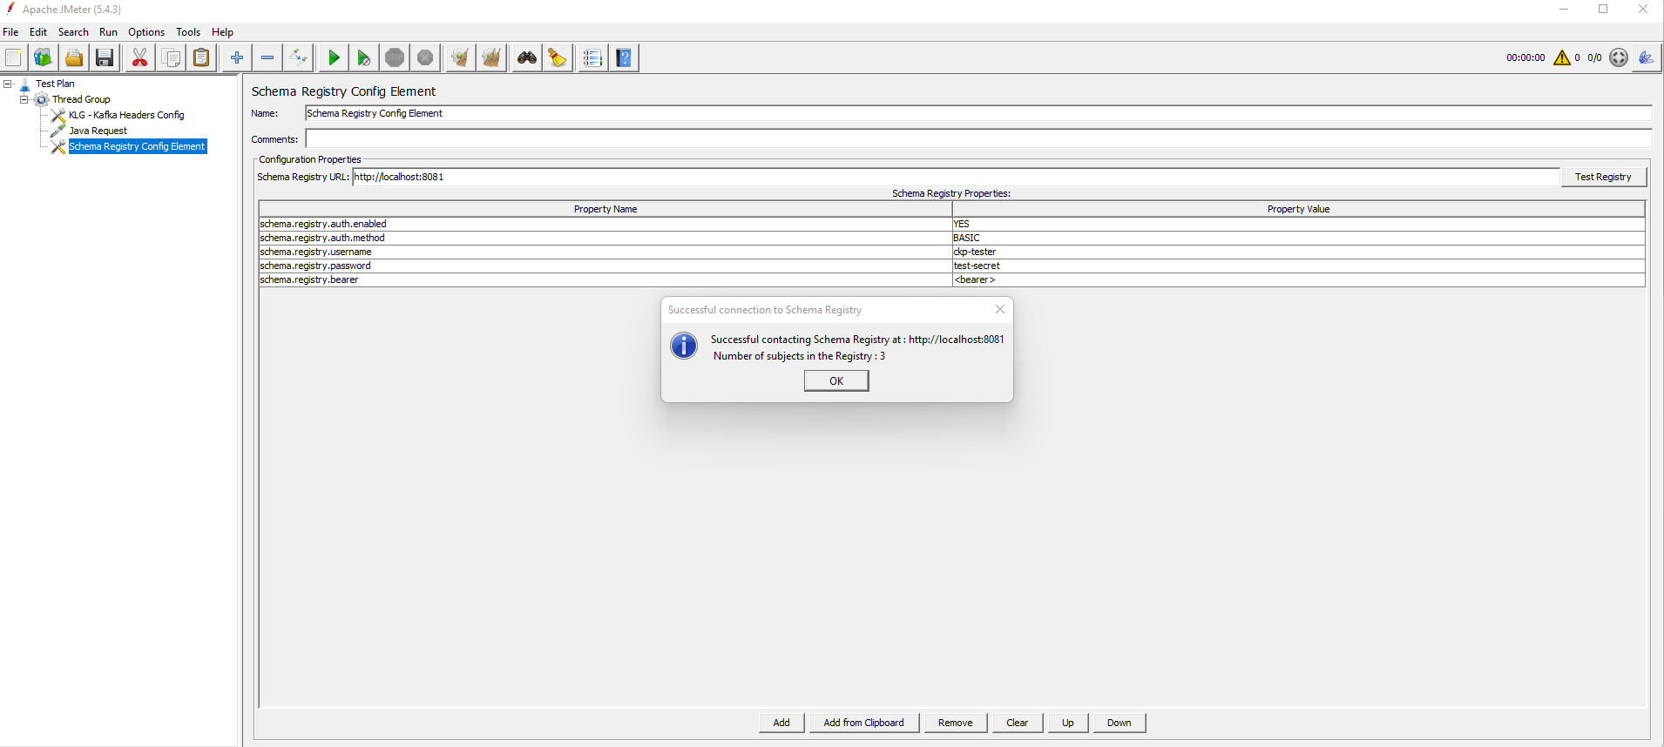Image resolution: width=1664 pixels, height=747 pixels.
Task: Click the Property Name column header
Action: (x=605, y=209)
